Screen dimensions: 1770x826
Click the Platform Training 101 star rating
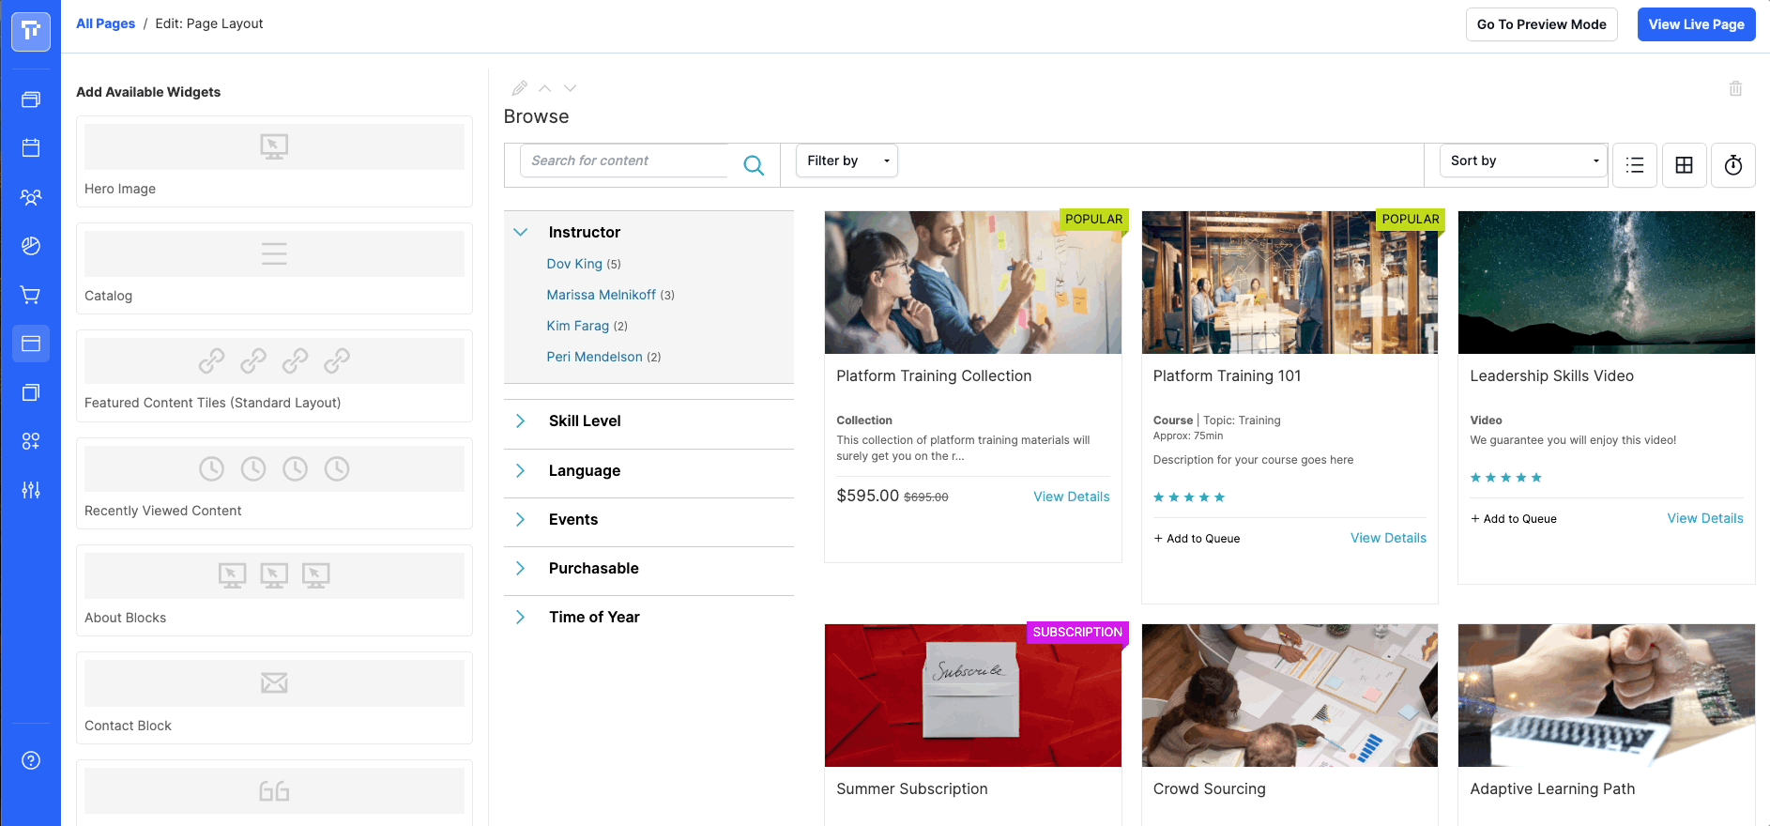pyautogui.click(x=1189, y=497)
